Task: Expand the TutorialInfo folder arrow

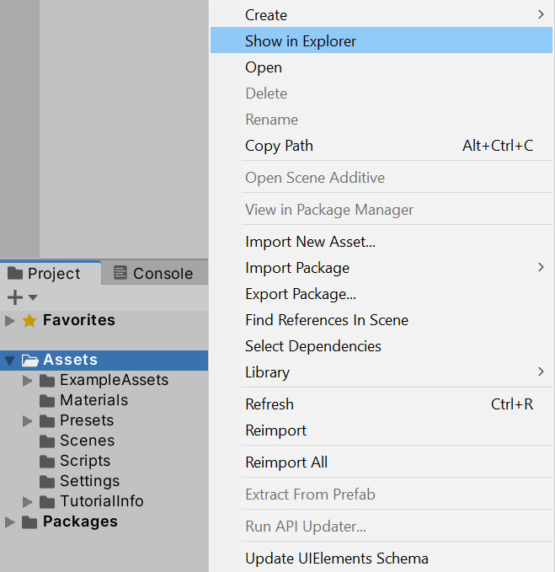Action: coord(28,501)
